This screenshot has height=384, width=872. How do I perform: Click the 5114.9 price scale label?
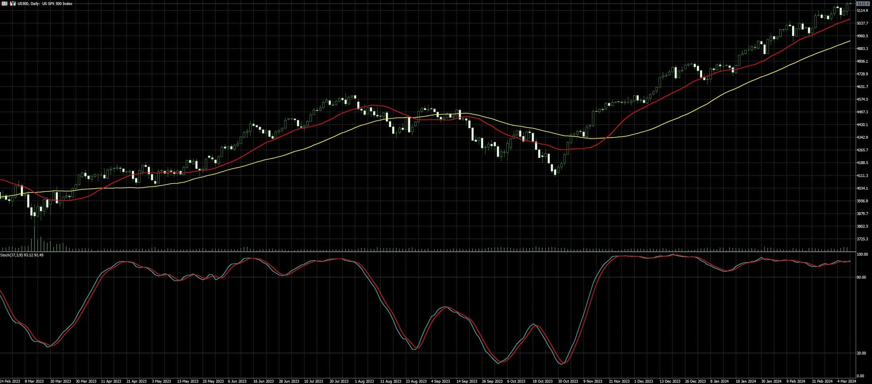click(862, 11)
